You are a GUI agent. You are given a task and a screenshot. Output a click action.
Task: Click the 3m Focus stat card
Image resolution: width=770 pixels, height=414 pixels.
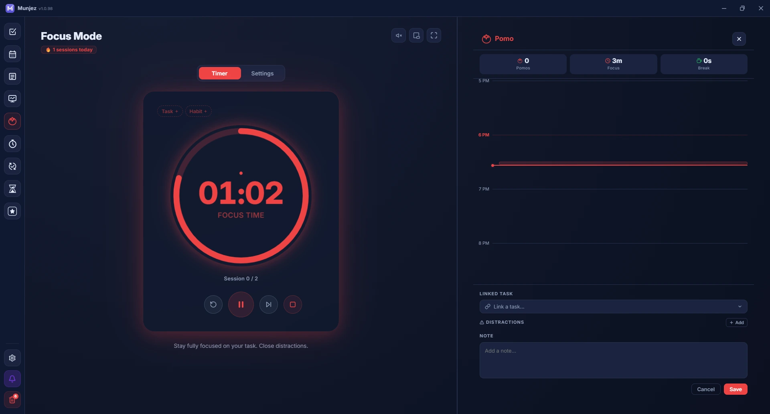coord(613,64)
